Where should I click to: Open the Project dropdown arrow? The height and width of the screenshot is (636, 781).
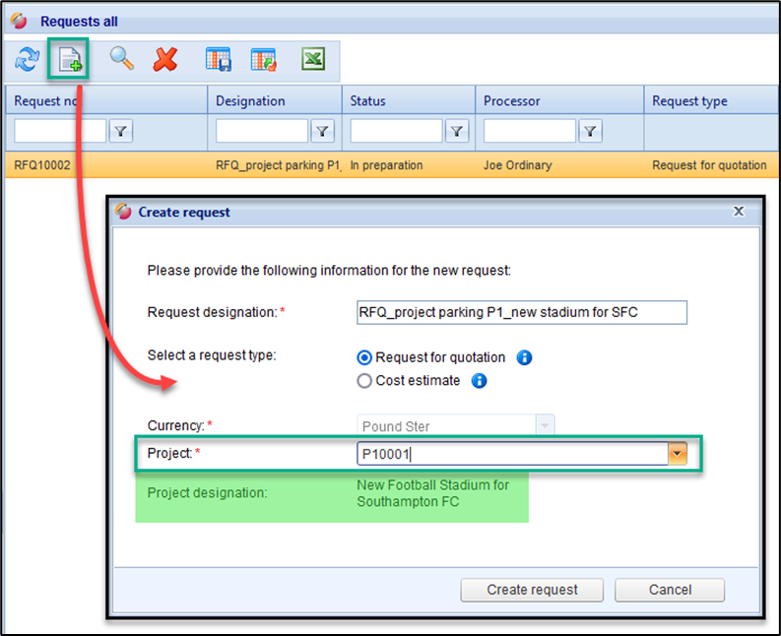[x=677, y=454]
